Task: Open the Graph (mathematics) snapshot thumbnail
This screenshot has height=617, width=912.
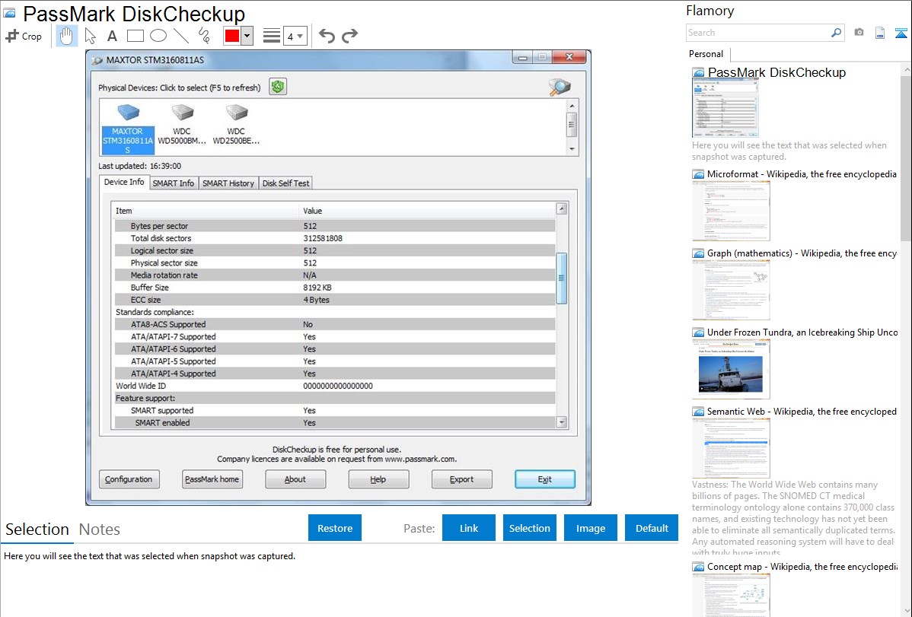Action: pyautogui.click(x=731, y=290)
